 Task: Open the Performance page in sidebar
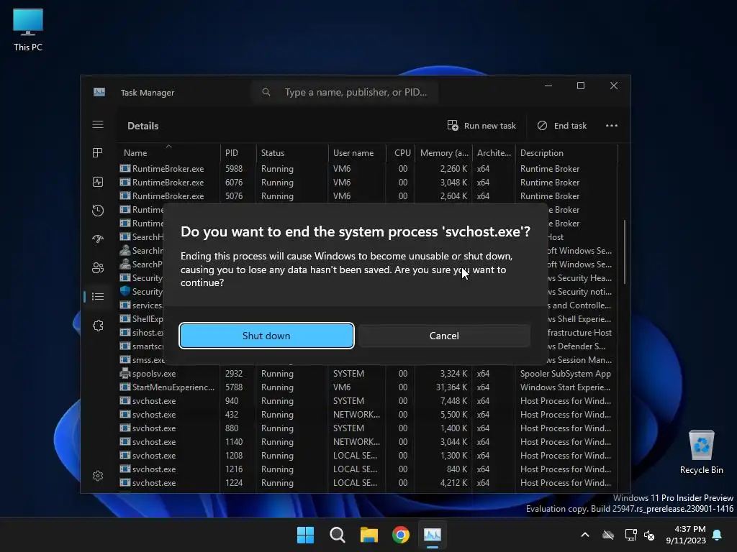click(98, 182)
